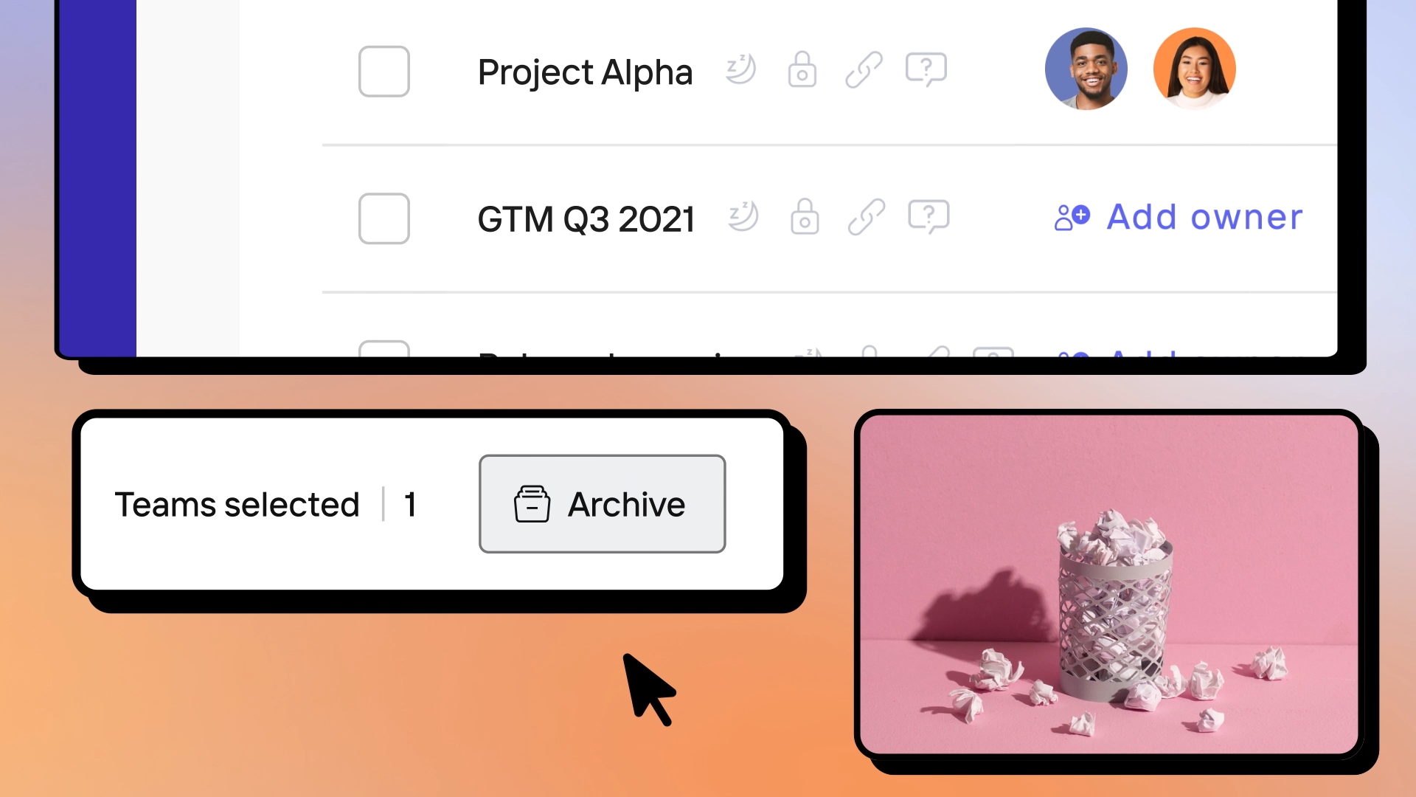Open the female owner's avatar on Project Alpha
This screenshot has height=797, width=1416.
pos(1195,69)
